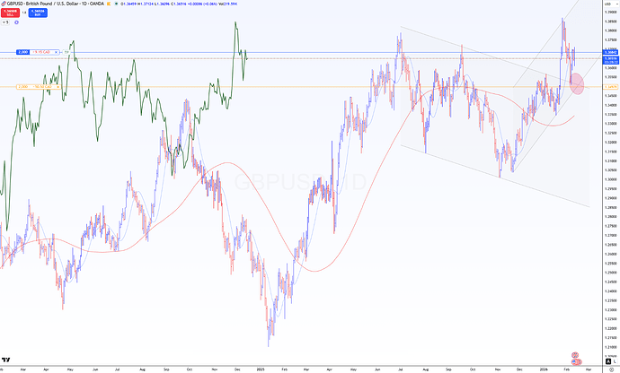Screen dimensions: 620x373
Task: Click the red SELL price button
Action: click(10, 13)
